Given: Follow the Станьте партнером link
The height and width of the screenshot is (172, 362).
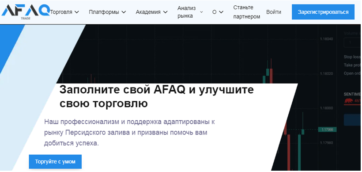Looking at the screenshot, I should tap(247, 12).
